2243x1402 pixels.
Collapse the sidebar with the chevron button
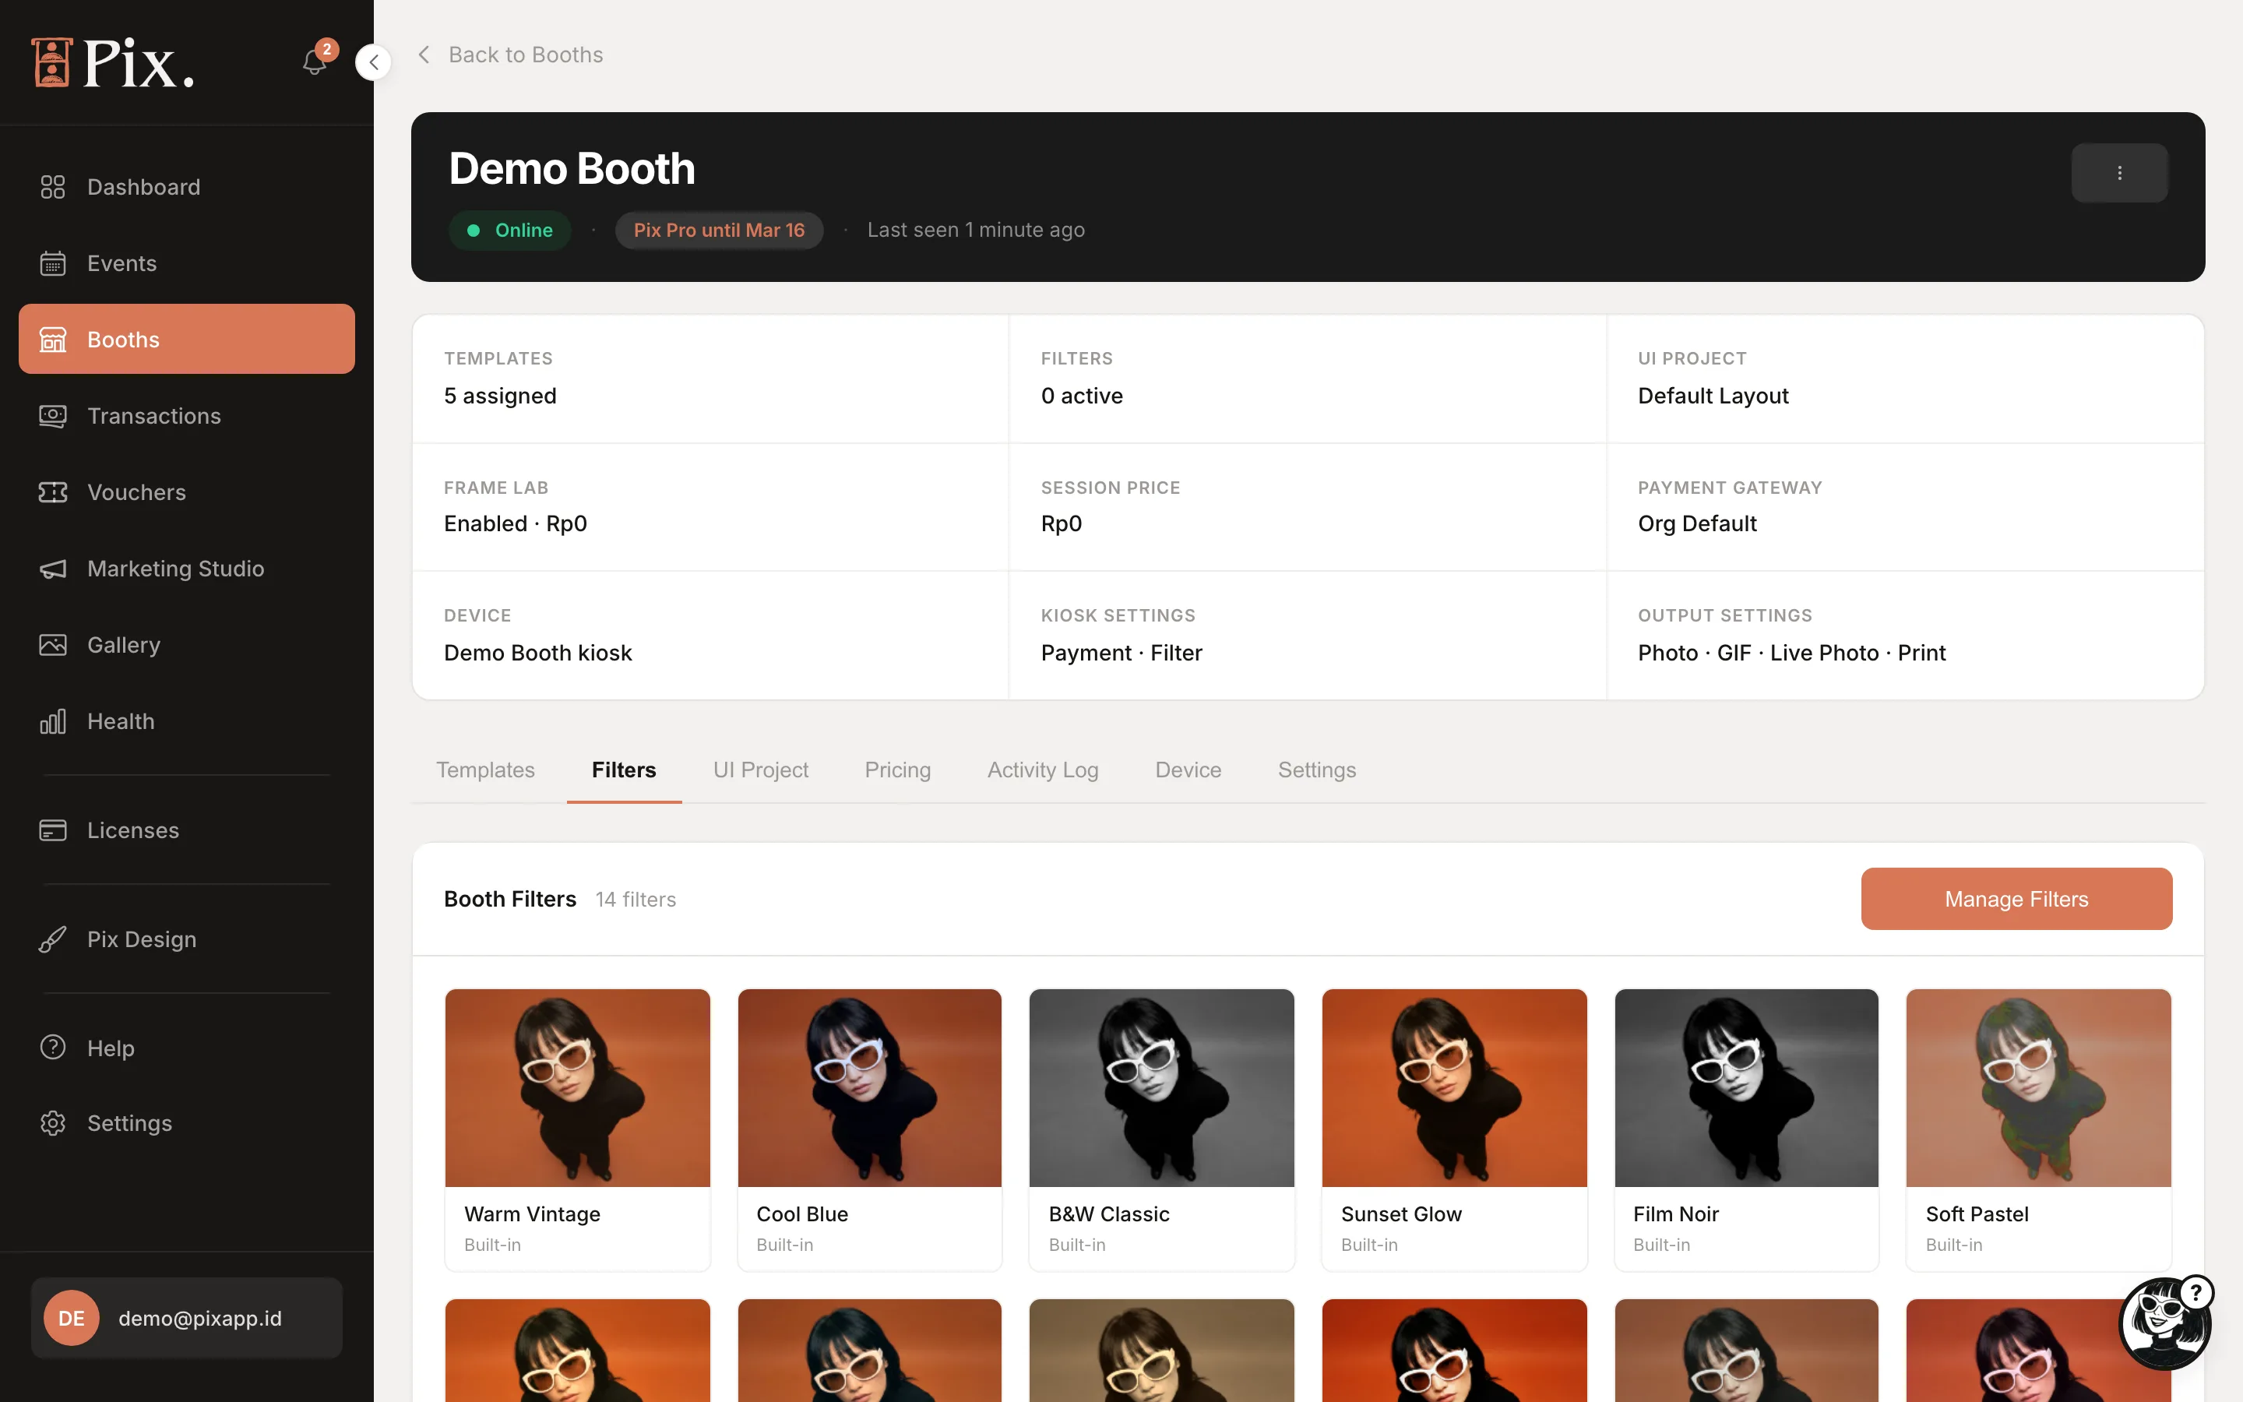coord(374,62)
